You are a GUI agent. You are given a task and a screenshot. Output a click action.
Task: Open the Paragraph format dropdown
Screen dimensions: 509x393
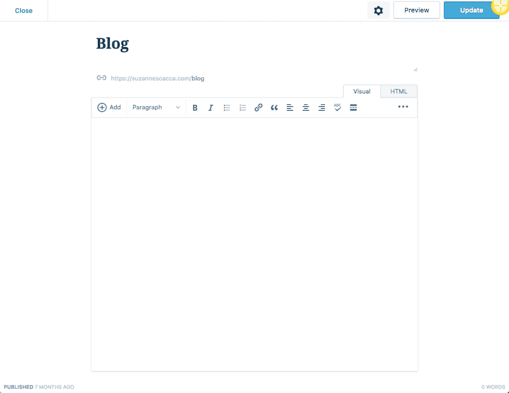tap(156, 107)
